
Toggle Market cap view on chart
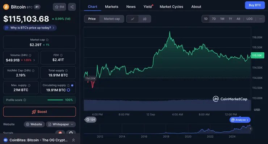point(112,19)
